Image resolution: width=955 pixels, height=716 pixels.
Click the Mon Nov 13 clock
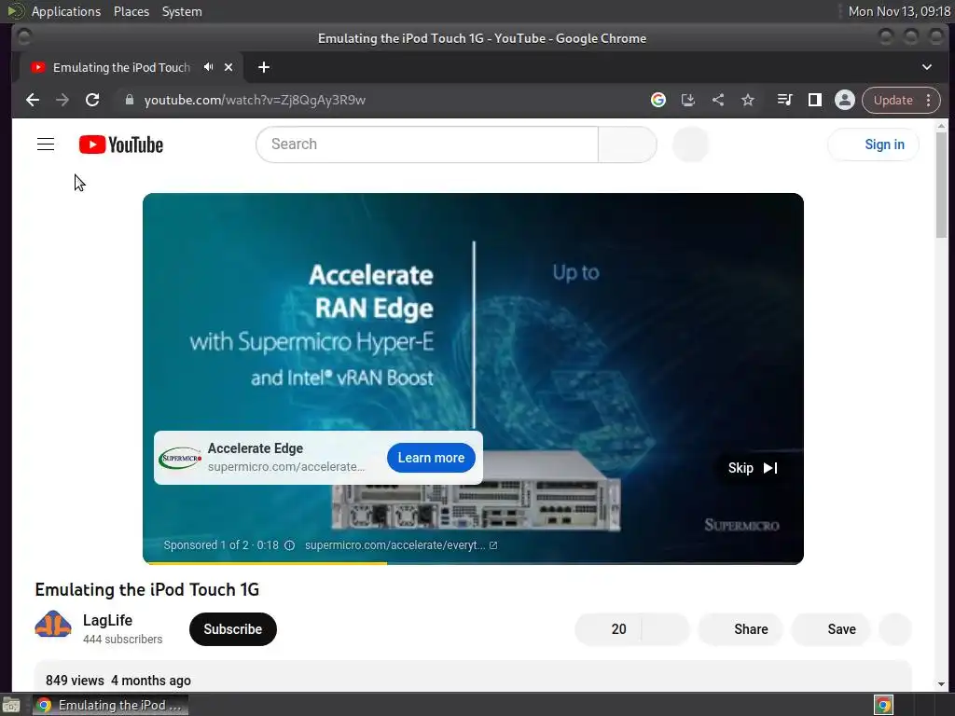900,11
